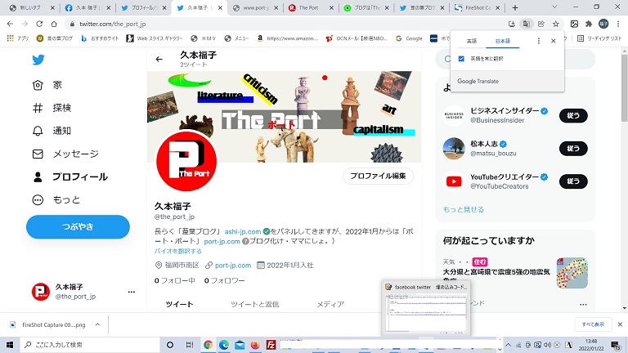628x353 pixels.
Task: Open Firefox from the taskbar
Action: [x=255, y=345]
